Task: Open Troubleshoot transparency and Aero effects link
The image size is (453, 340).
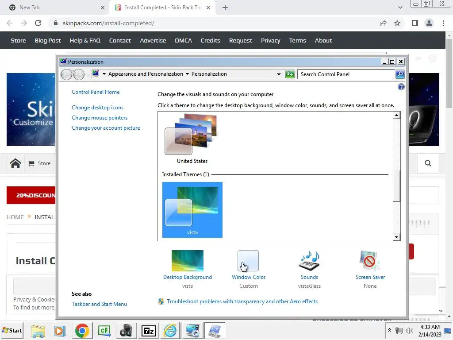Action: pyautogui.click(x=242, y=301)
